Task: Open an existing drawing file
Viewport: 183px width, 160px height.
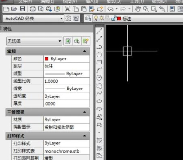Action: [x=14, y=9]
